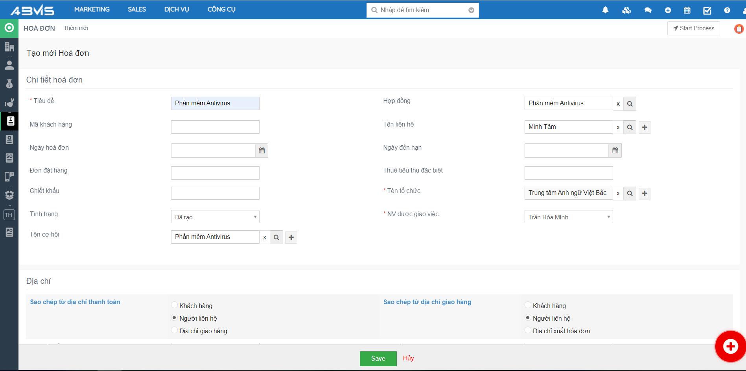Open the Tình trạng dropdown

(x=215, y=217)
